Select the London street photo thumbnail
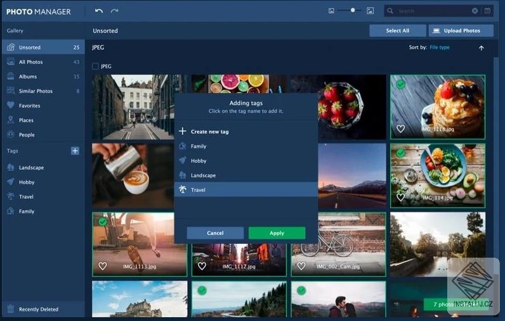 click(x=133, y=107)
